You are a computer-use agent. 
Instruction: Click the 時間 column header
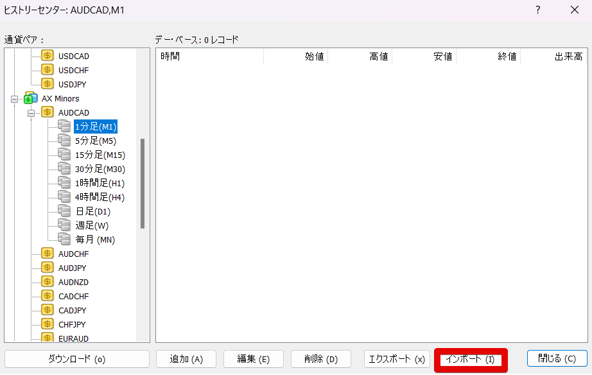point(209,57)
